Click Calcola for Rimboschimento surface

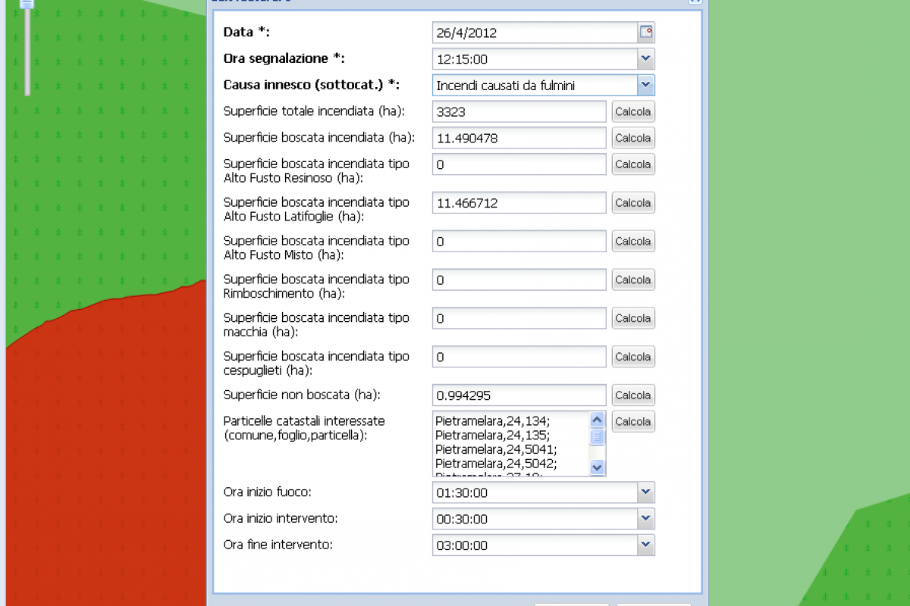633,280
